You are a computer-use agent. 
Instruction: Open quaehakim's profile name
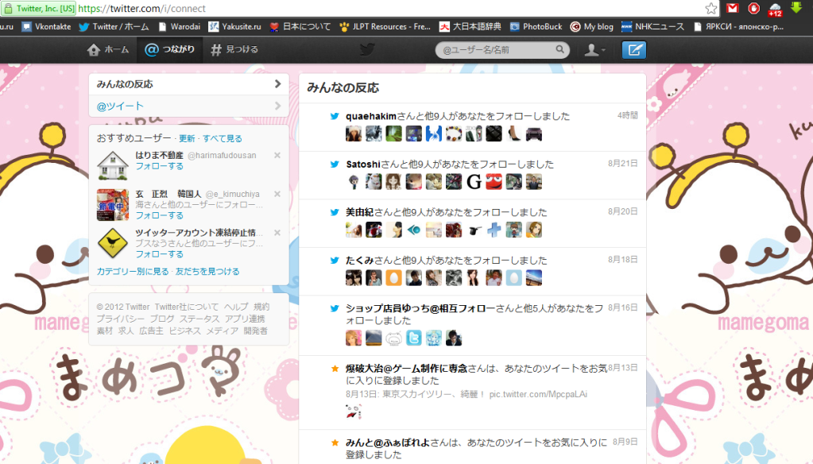tap(371, 116)
